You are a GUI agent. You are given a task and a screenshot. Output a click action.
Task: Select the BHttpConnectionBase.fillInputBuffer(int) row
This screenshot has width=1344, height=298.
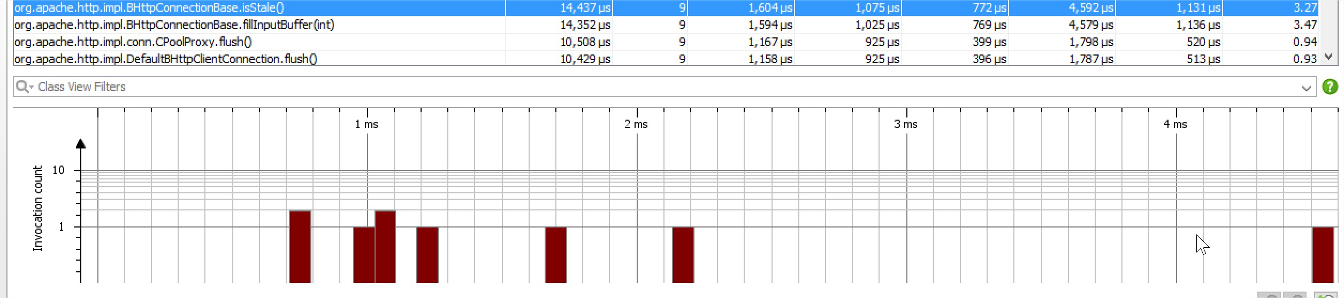(666, 25)
